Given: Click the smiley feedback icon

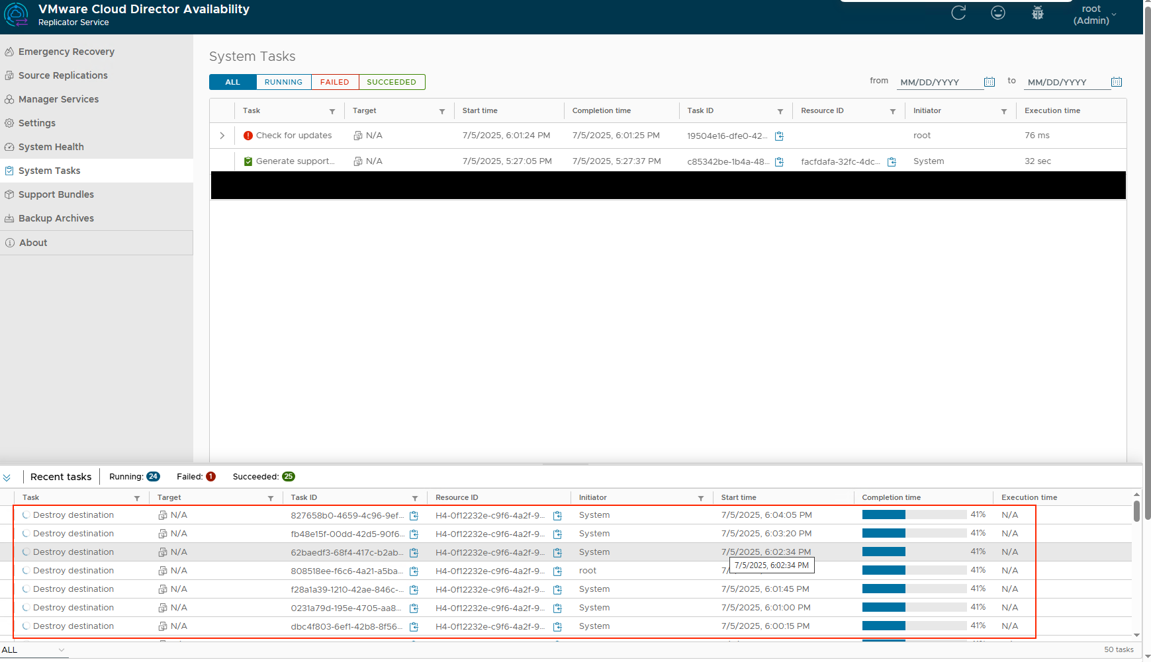Looking at the screenshot, I should (998, 13).
